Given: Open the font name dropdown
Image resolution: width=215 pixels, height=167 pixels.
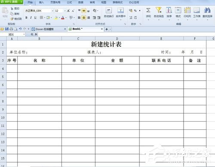Looking at the screenshot, I should 52,11.
